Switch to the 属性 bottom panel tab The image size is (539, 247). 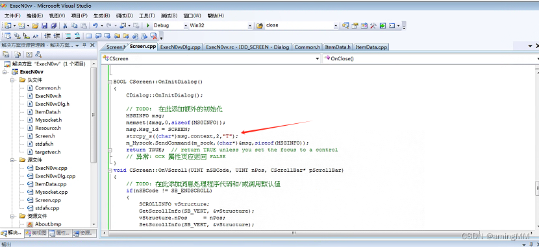pyautogui.click(x=60, y=233)
